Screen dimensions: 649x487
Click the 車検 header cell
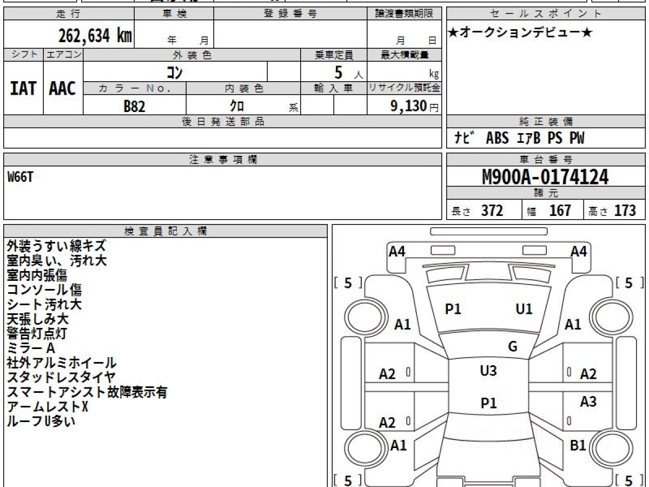174,14
